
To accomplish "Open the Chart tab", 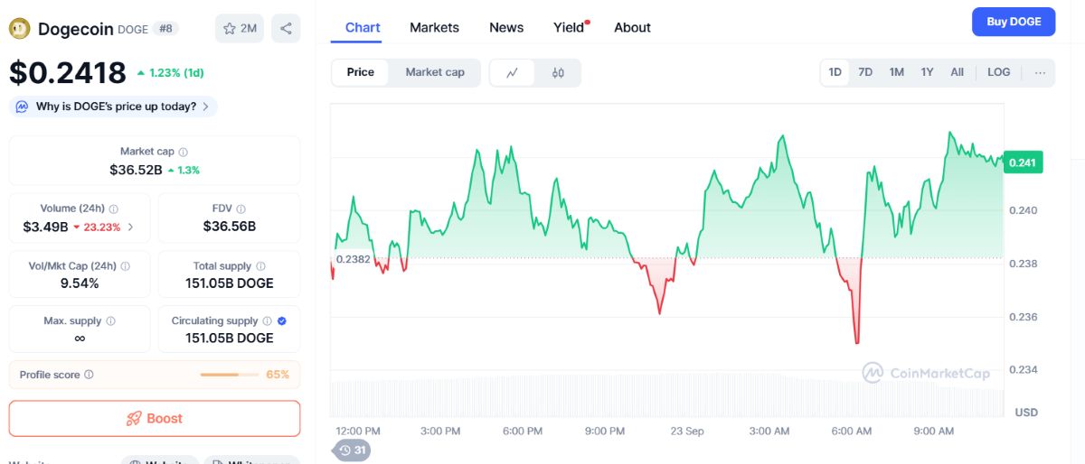I will pyautogui.click(x=363, y=27).
